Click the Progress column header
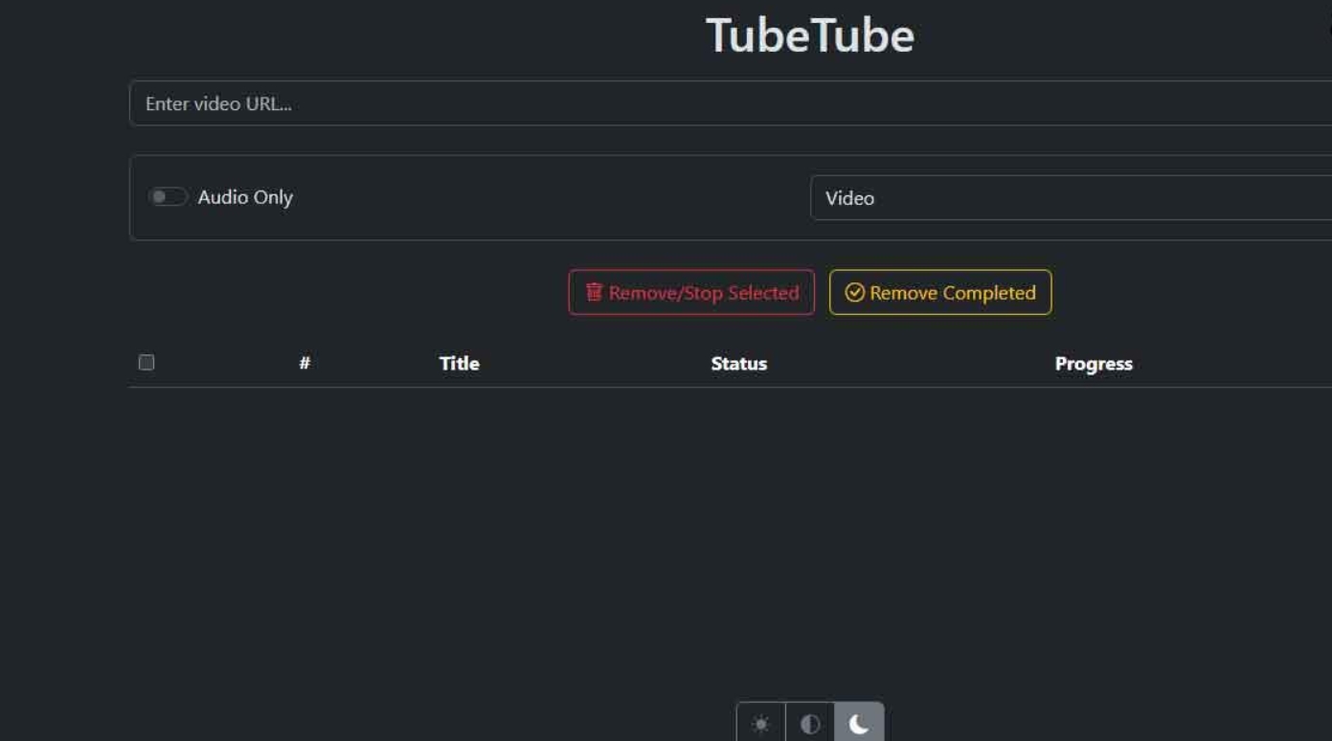The width and height of the screenshot is (1332, 741). pos(1094,363)
